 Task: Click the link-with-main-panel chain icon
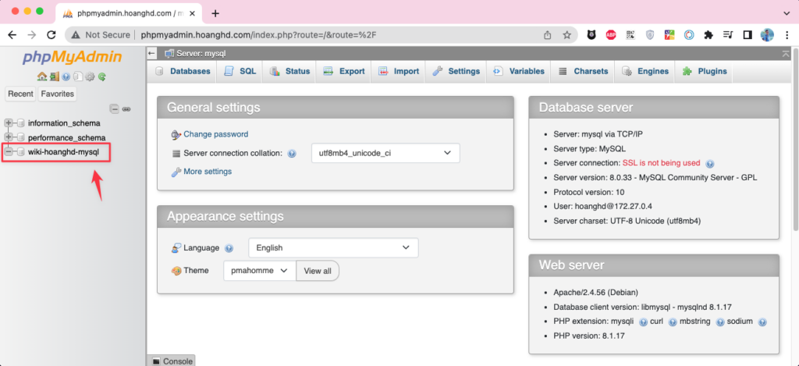(x=126, y=109)
